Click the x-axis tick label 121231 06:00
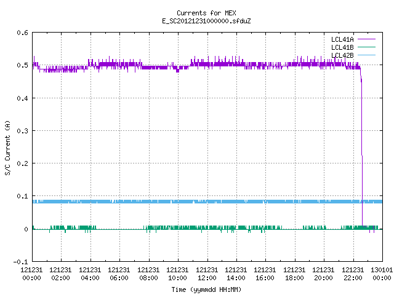Image resolution: width=394 pixels, height=295 pixels. (119, 273)
